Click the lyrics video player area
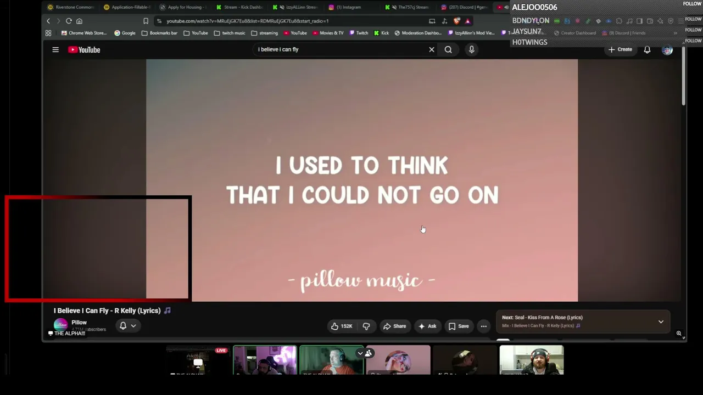Image resolution: width=703 pixels, height=395 pixels. (x=362, y=180)
